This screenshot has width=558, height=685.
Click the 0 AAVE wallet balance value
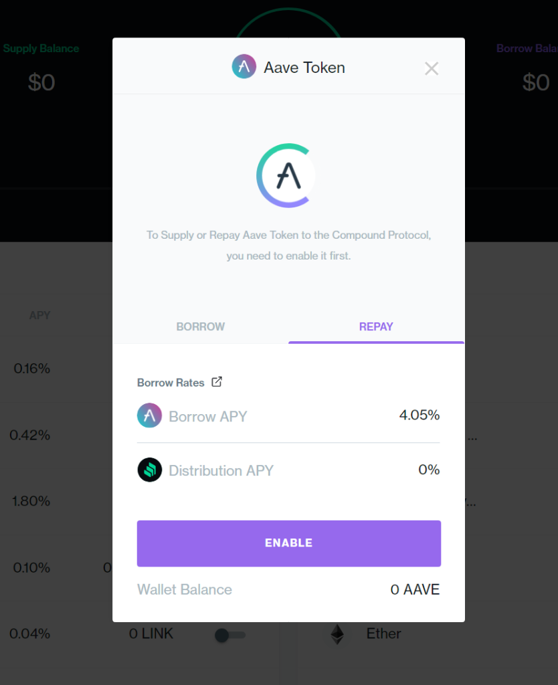[415, 589]
